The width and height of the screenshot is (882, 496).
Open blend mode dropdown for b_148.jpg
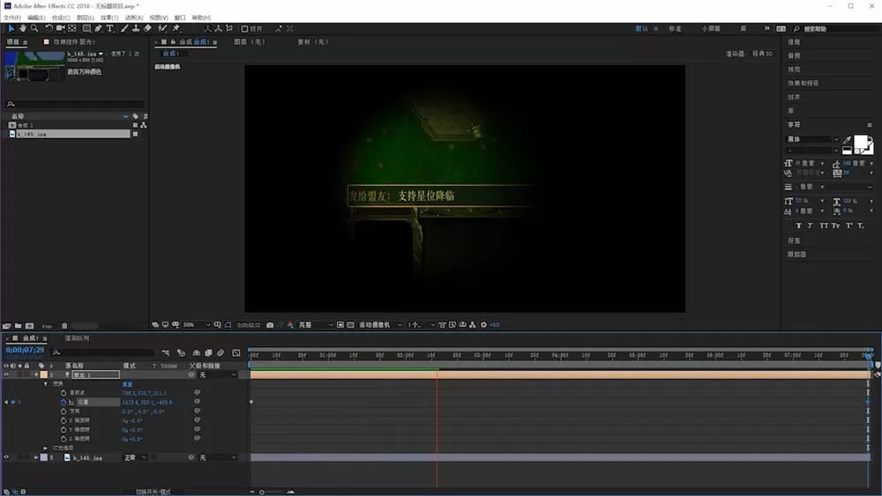click(136, 457)
